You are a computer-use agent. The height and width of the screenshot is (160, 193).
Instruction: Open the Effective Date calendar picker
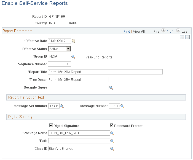[x=73, y=41]
